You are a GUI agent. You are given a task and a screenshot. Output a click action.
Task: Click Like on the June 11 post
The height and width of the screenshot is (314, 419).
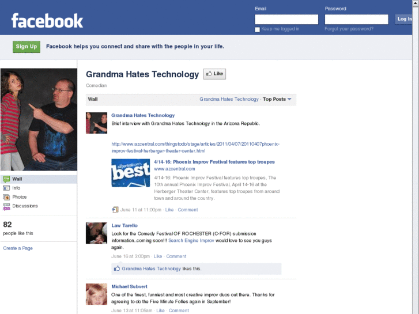pos(169,210)
